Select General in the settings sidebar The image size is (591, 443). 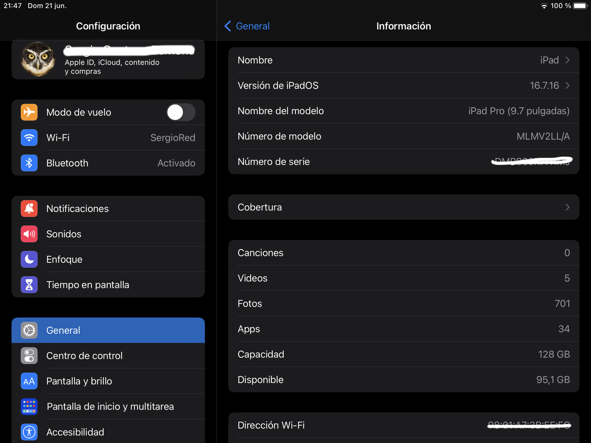click(x=108, y=330)
